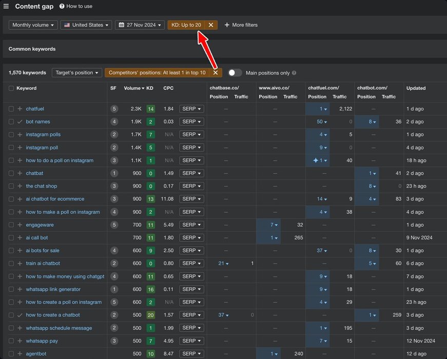Check the select-all Keyword header checkbox

tap(11, 88)
